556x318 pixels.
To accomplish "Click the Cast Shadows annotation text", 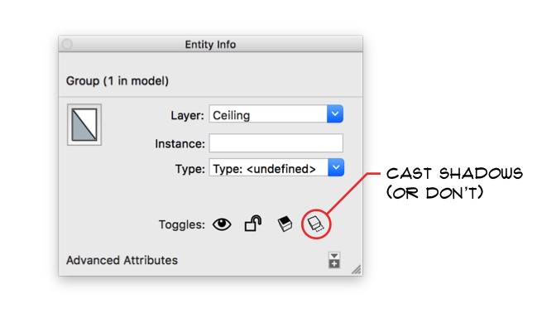I will [454, 183].
